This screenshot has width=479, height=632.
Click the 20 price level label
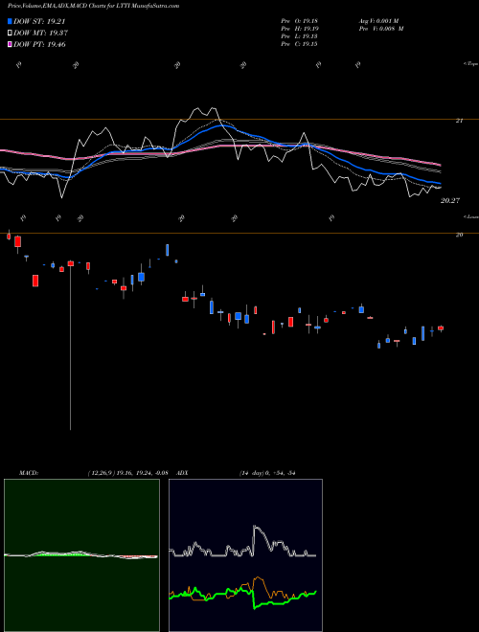459,235
